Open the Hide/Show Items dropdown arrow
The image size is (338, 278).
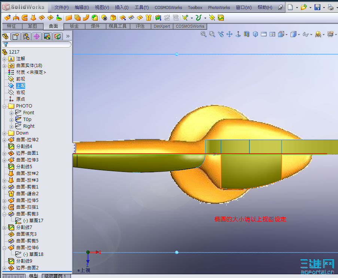311,34
